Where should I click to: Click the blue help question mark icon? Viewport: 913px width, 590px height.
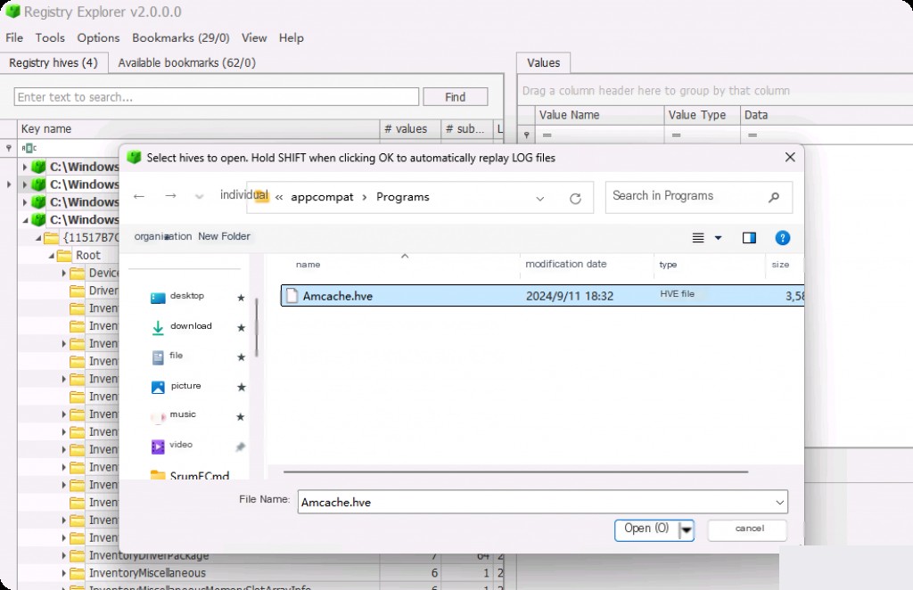coord(783,237)
